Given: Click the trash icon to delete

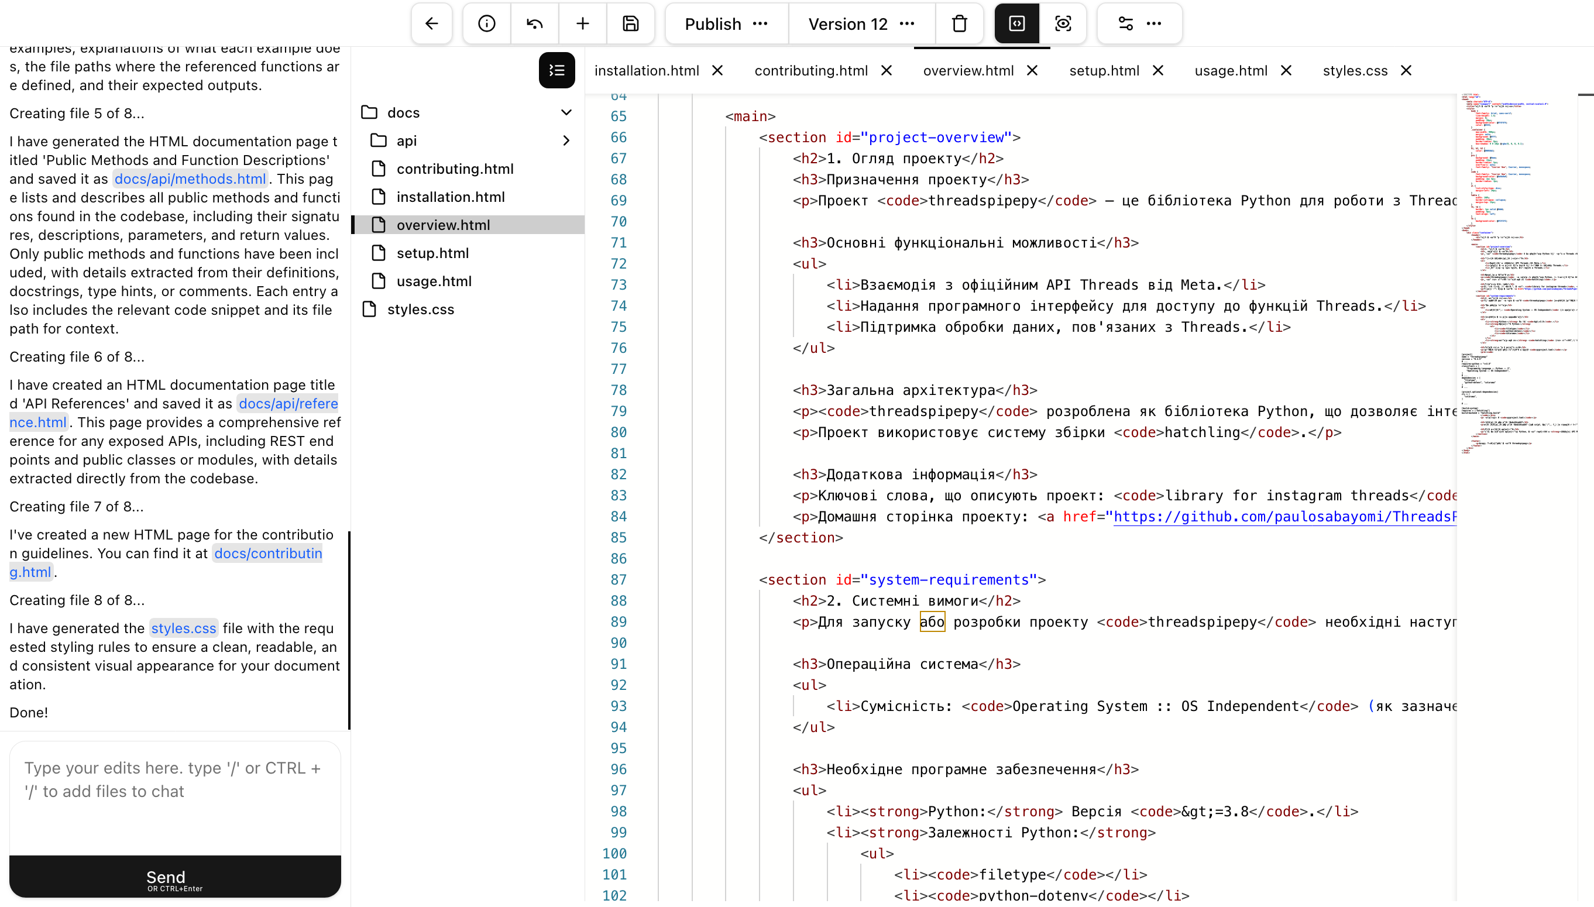Looking at the screenshot, I should (x=959, y=23).
